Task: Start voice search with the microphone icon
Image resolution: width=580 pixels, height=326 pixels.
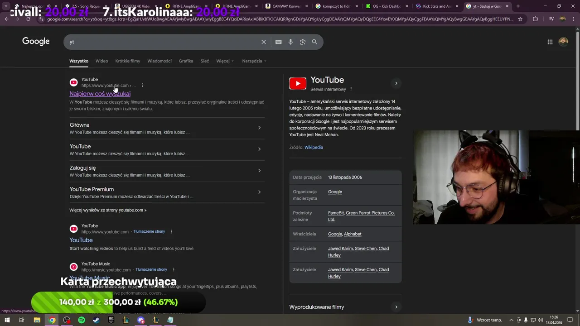Action: point(290,42)
